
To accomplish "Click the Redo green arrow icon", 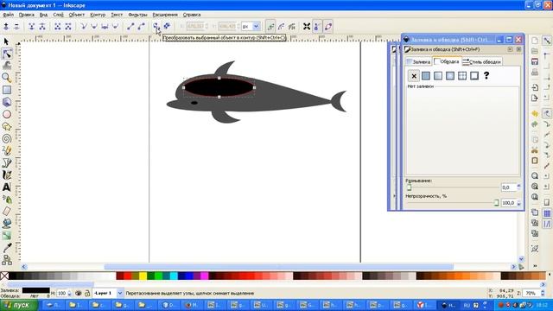I will 535,124.
